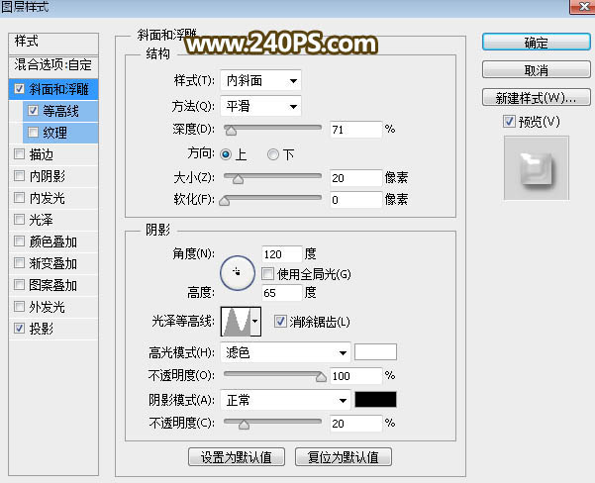This screenshot has width=595, height=483.
Task: Click the 软化 value field 0
Action: pos(356,200)
